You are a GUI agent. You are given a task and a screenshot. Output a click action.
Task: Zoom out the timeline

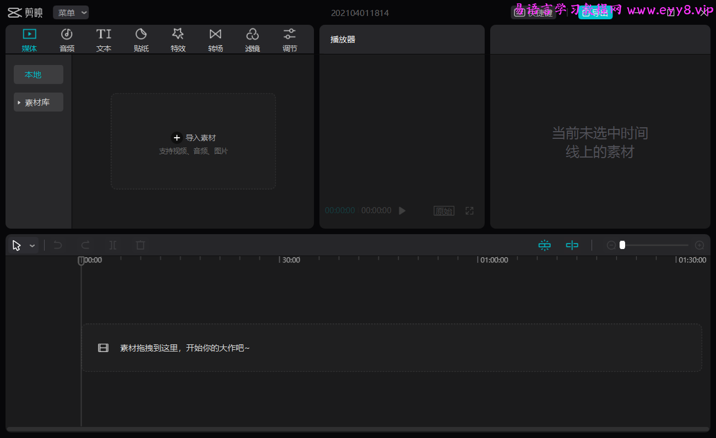(x=611, y=245)
